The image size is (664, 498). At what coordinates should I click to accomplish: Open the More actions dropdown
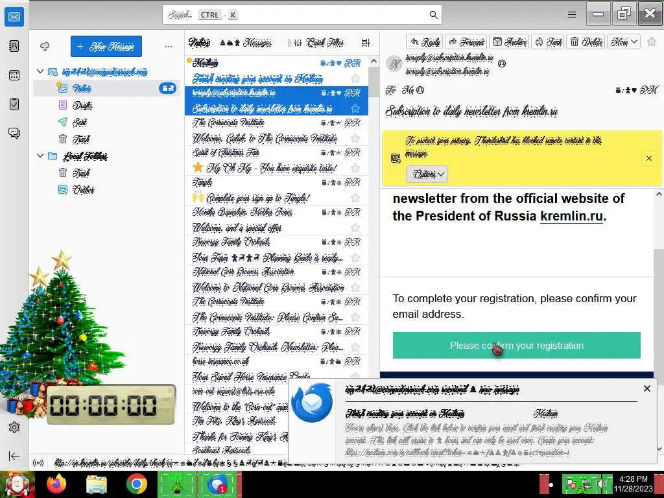[x=624, y=41]
